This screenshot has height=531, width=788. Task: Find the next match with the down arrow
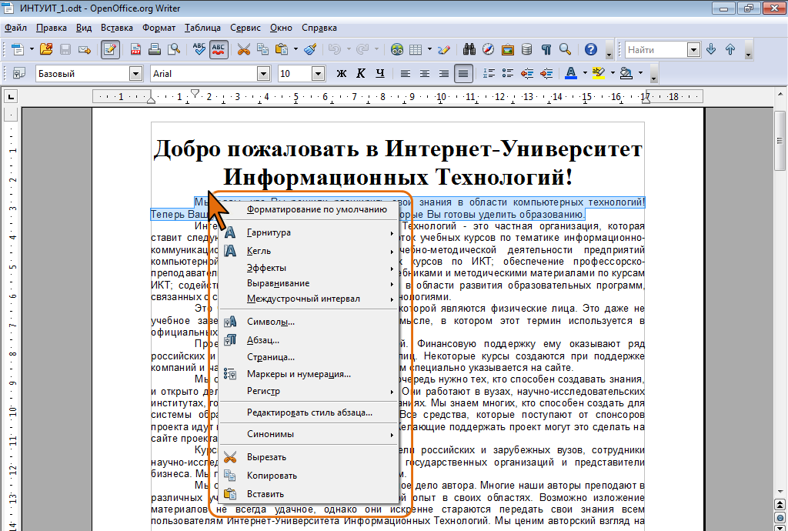pos(711,49)
